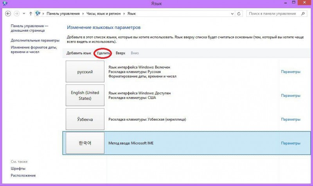Select the 'Ўзбекча' language tile

85,119
